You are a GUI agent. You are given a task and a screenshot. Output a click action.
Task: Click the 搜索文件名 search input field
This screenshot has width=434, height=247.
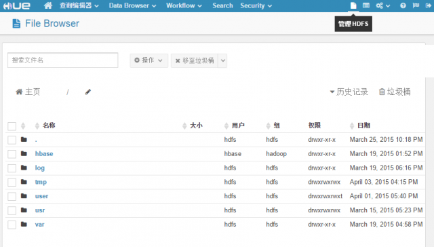pyautogui.click(x=63, y=60)
